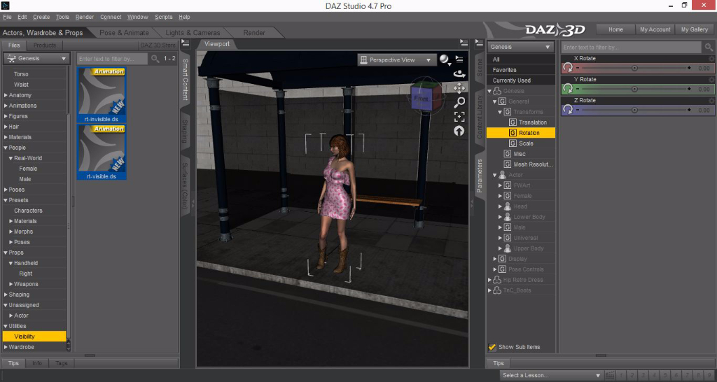Click the My Gallery button

pyautogui.click(x=694, y=29)
